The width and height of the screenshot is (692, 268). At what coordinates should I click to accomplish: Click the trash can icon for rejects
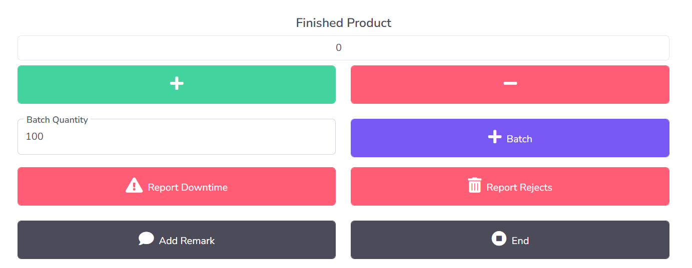[x=474, y=185]
